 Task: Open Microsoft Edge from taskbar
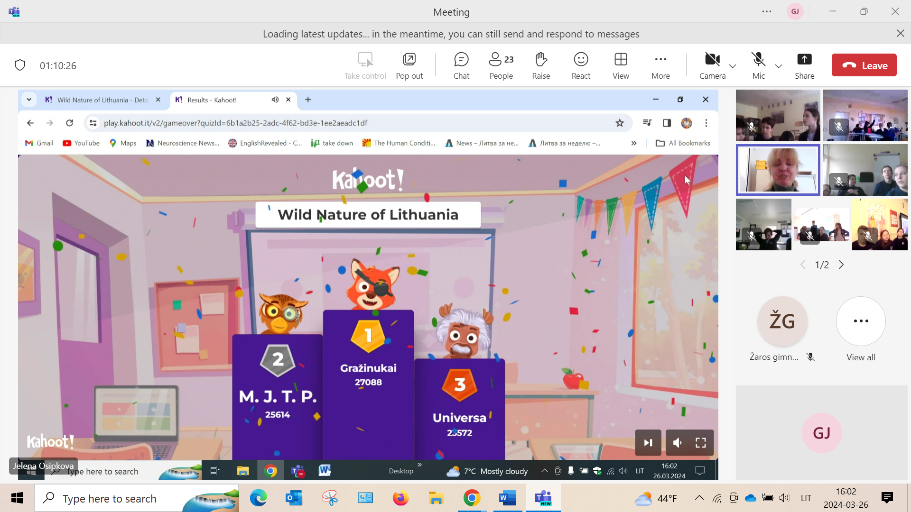point(259,498)
